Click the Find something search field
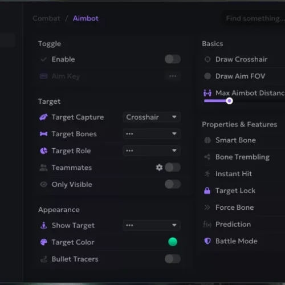The image size is (285, 285). click(254, 18)
